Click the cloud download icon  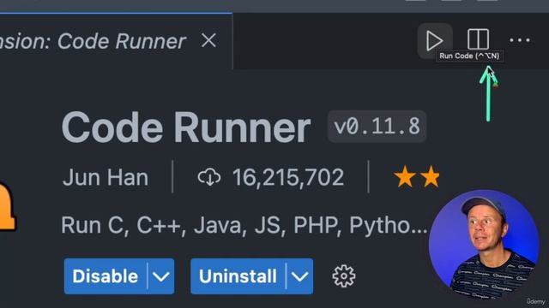(x=209, y=177)
